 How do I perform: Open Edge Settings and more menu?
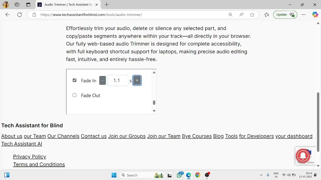pyautogui.click(x=304, y=15)
